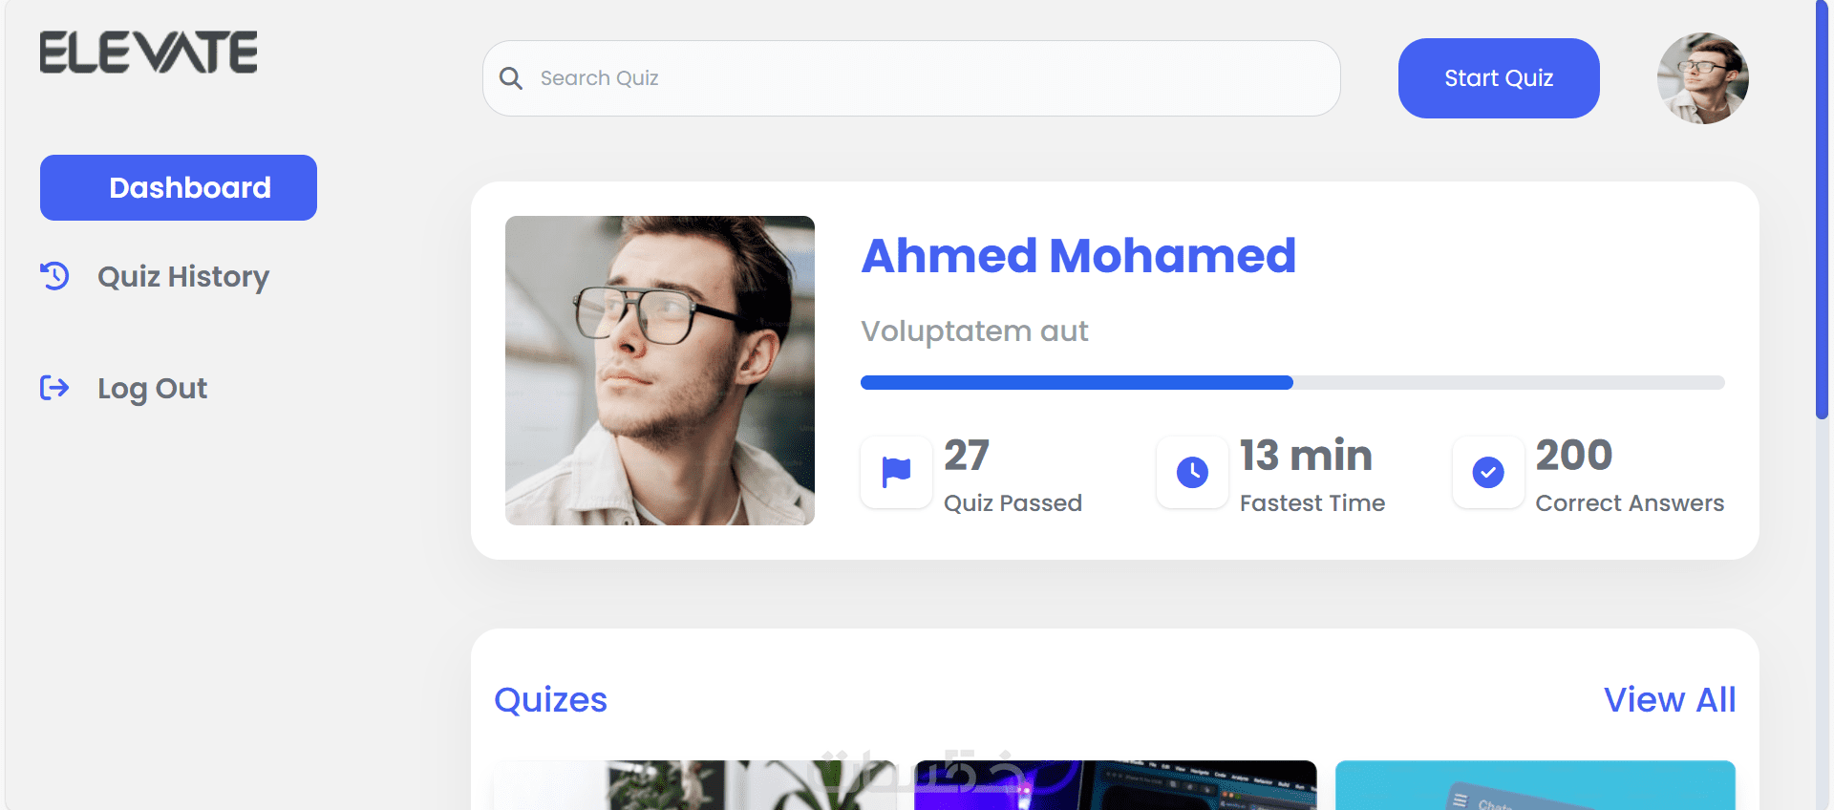
Task: Click the Quiz History clock icon
Action: pos(54,276)
